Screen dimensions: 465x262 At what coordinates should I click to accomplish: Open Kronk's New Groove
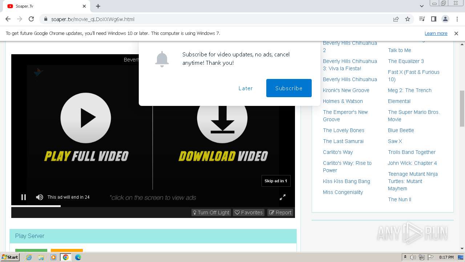(346, 90)
